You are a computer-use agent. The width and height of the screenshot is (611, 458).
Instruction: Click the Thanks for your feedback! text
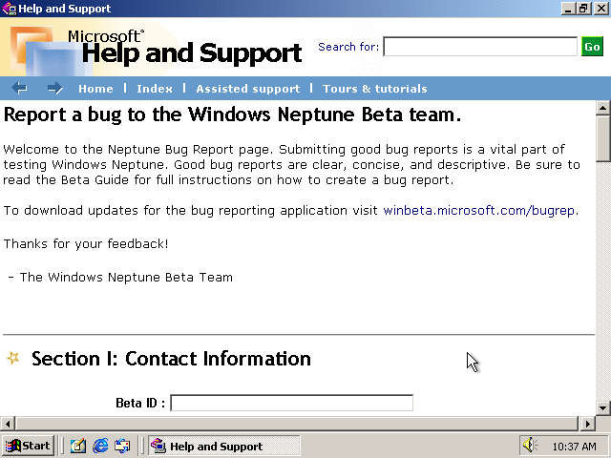tap(86, 244)
